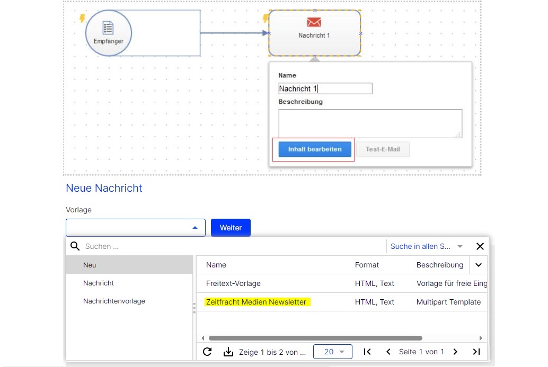Image resolution: width=548 pixels, height=367 pixels.
Task: Go to last page of results
Action: pos(476,352)
